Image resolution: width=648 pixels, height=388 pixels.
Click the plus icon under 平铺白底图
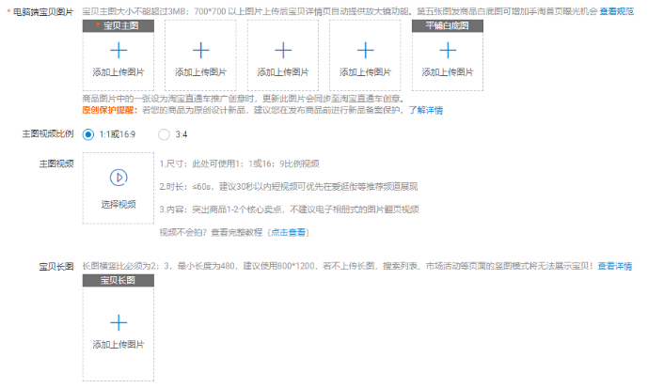coord(448,51)
